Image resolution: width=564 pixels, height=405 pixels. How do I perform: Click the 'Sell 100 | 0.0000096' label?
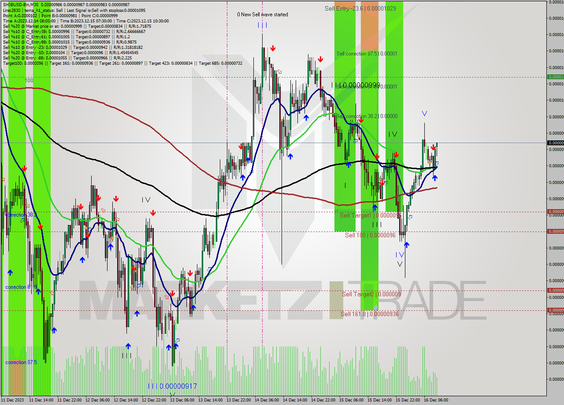tap(370, 235)
